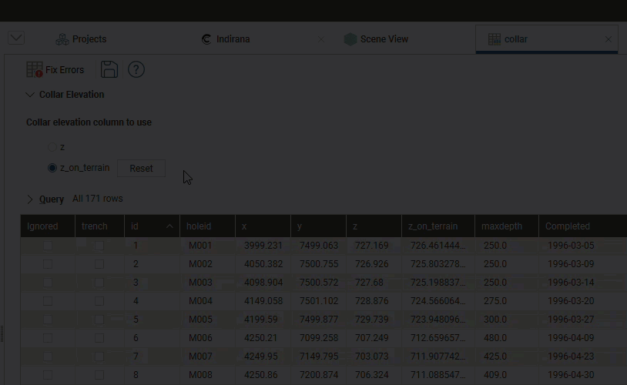Click the Fix Errors table icon

click(35, 70)
